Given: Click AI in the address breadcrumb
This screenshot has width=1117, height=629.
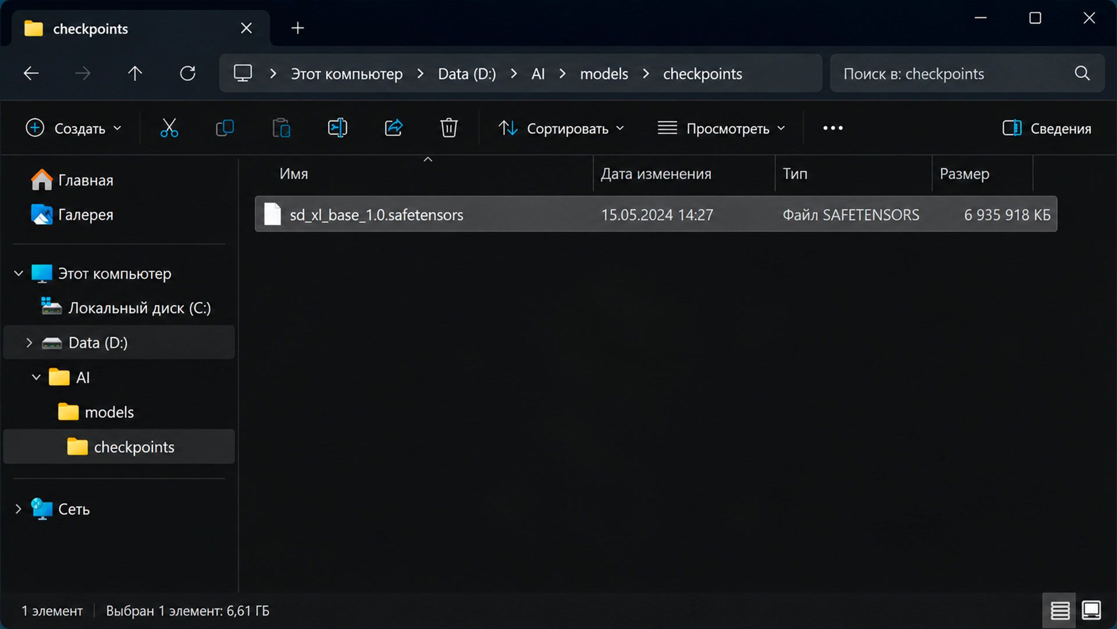Looking at the screenshot, I should pos(538,74).
